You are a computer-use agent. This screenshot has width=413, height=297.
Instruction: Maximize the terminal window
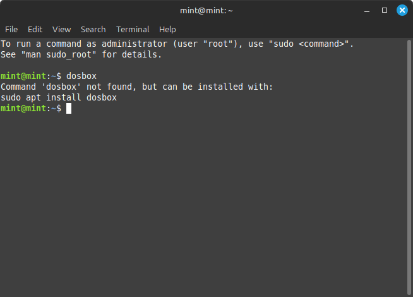pos(385,10)
